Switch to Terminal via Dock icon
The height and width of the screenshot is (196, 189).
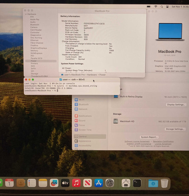tap(137, 183)
